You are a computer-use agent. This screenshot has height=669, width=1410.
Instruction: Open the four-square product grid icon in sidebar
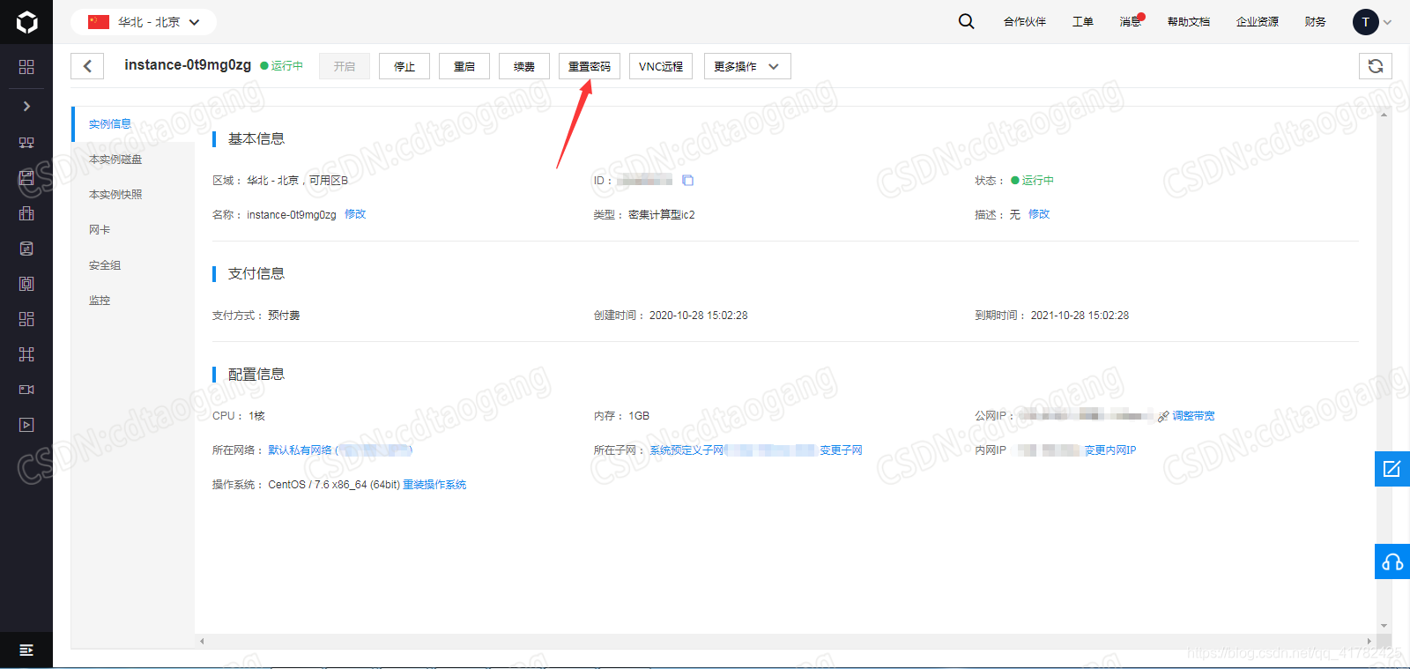tap(26, 67)
